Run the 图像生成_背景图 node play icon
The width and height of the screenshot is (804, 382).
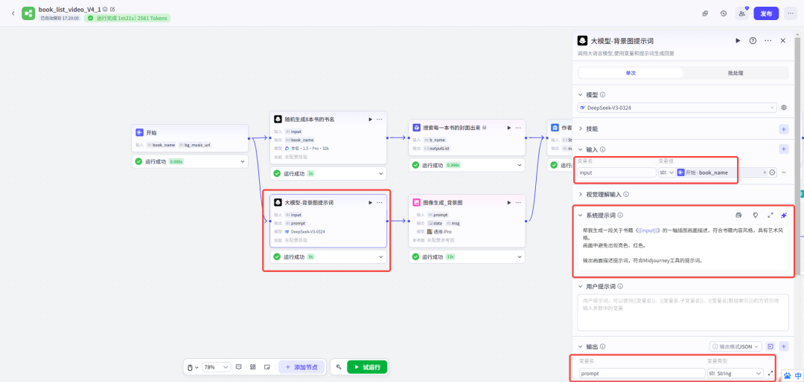pos(508,202)
